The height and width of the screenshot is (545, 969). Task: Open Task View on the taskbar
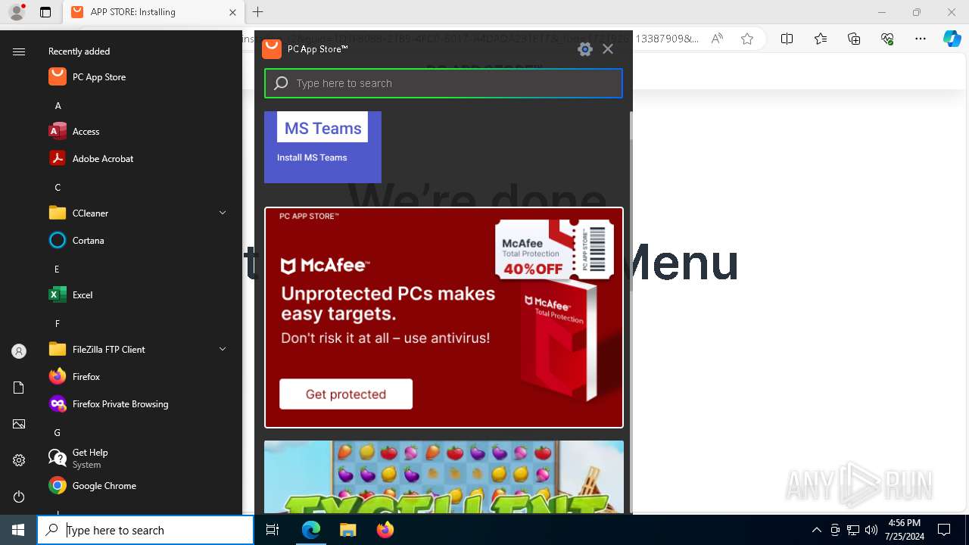(273, 530)
